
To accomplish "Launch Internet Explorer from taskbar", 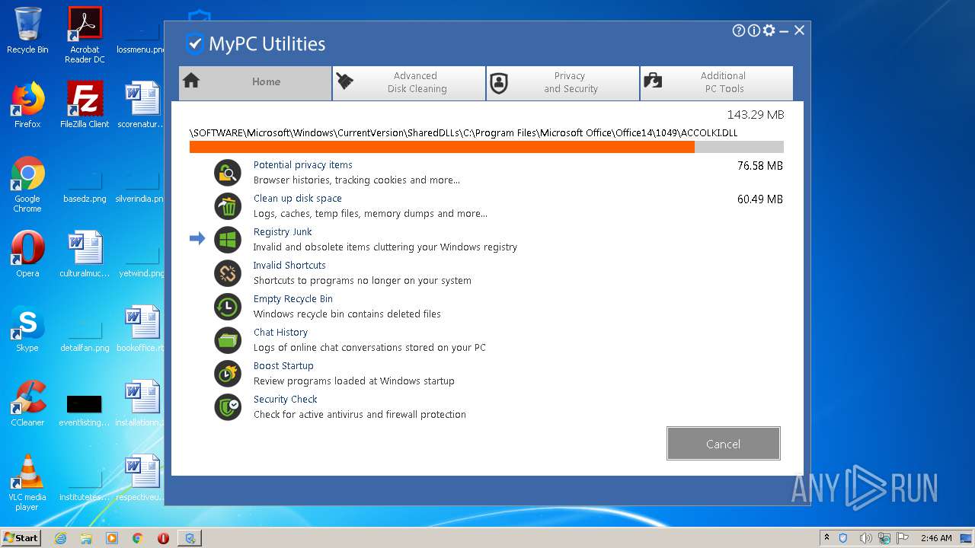I will point(60,538).
